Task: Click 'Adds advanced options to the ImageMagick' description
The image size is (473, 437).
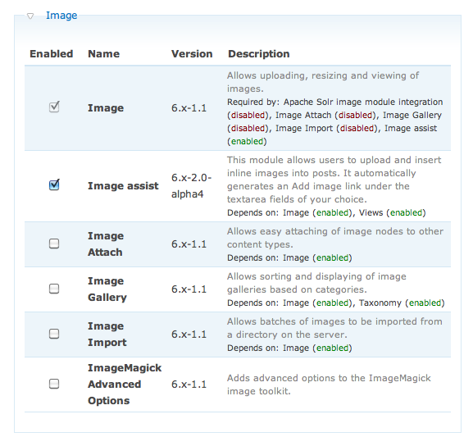Action: [329, 385]
